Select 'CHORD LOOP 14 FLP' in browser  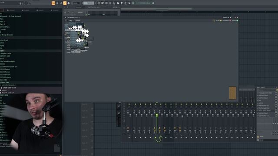tap(10, 88)
